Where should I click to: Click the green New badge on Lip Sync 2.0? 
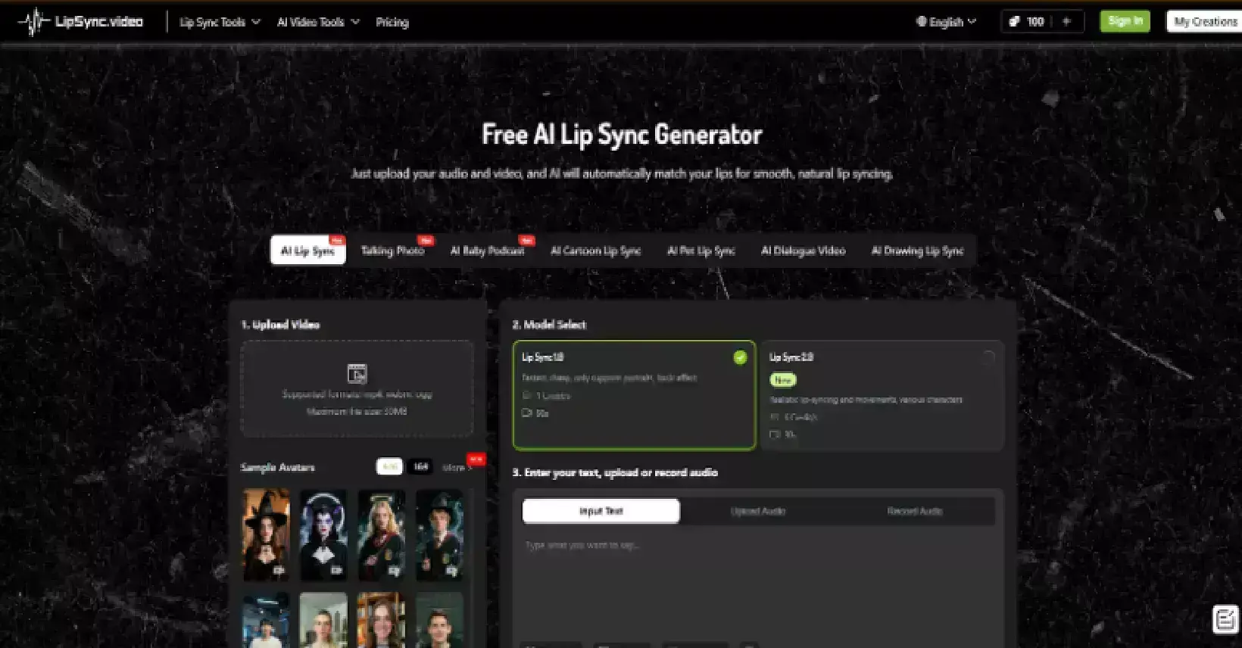pos(783,380)
